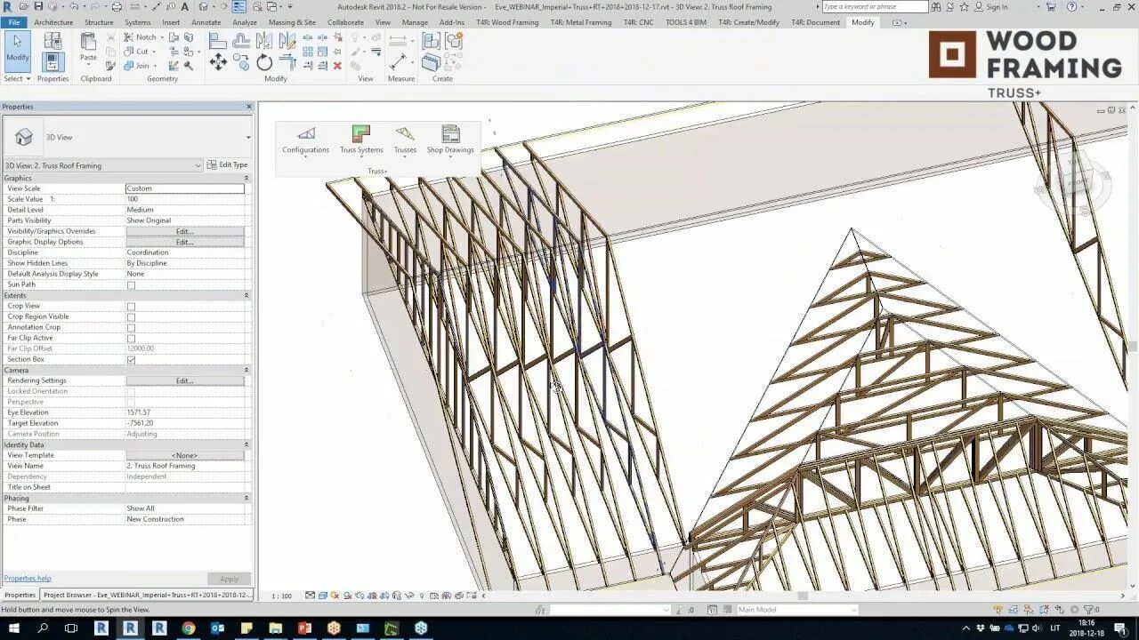Screen dimensions: 1139x640
Task: Click the Edit Type button
Action: point(227,165)
